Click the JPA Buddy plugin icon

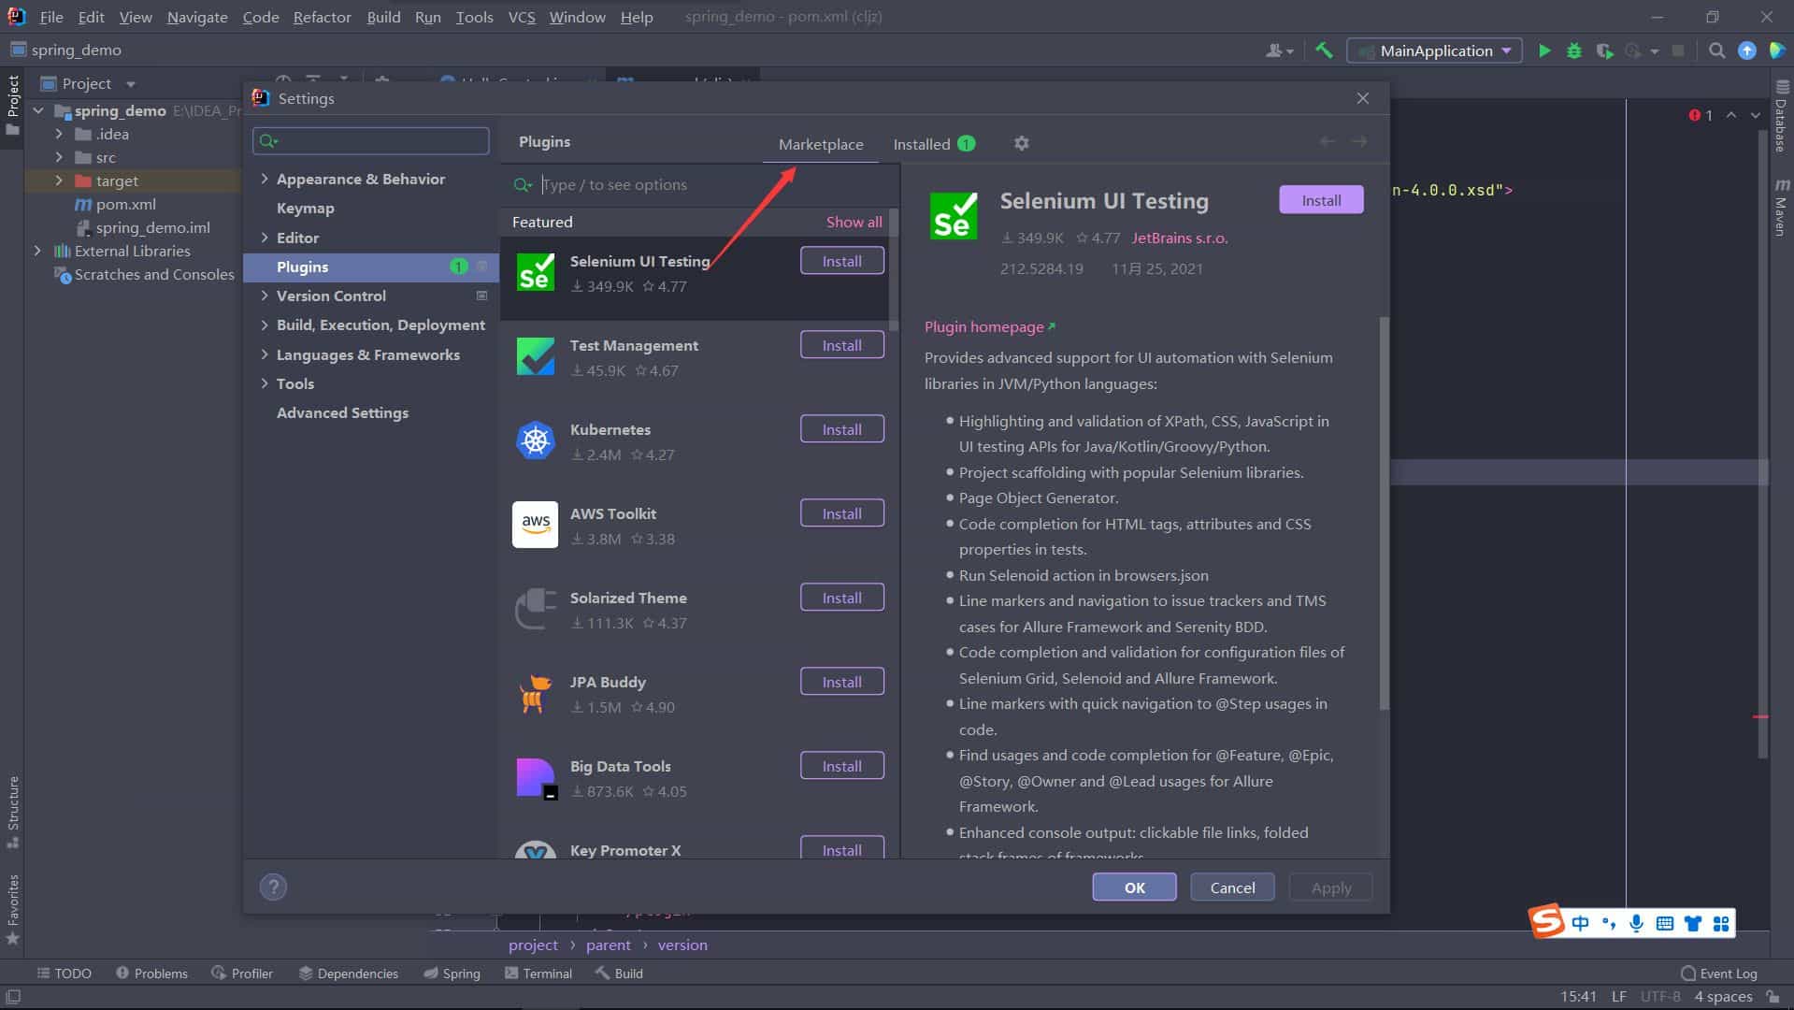[536, 693]
